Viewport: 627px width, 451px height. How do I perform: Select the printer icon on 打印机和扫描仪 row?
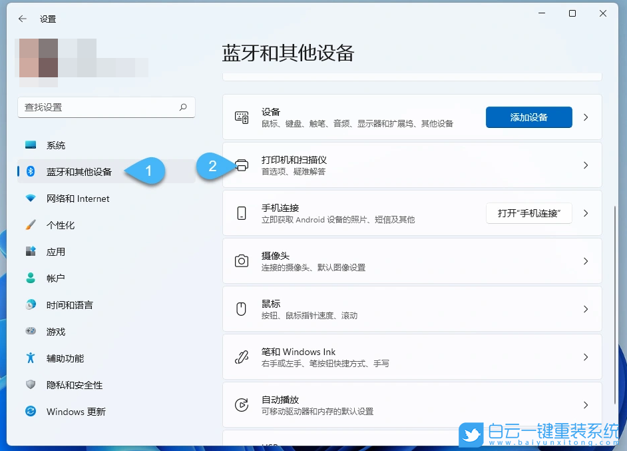[x=242, y=165]
